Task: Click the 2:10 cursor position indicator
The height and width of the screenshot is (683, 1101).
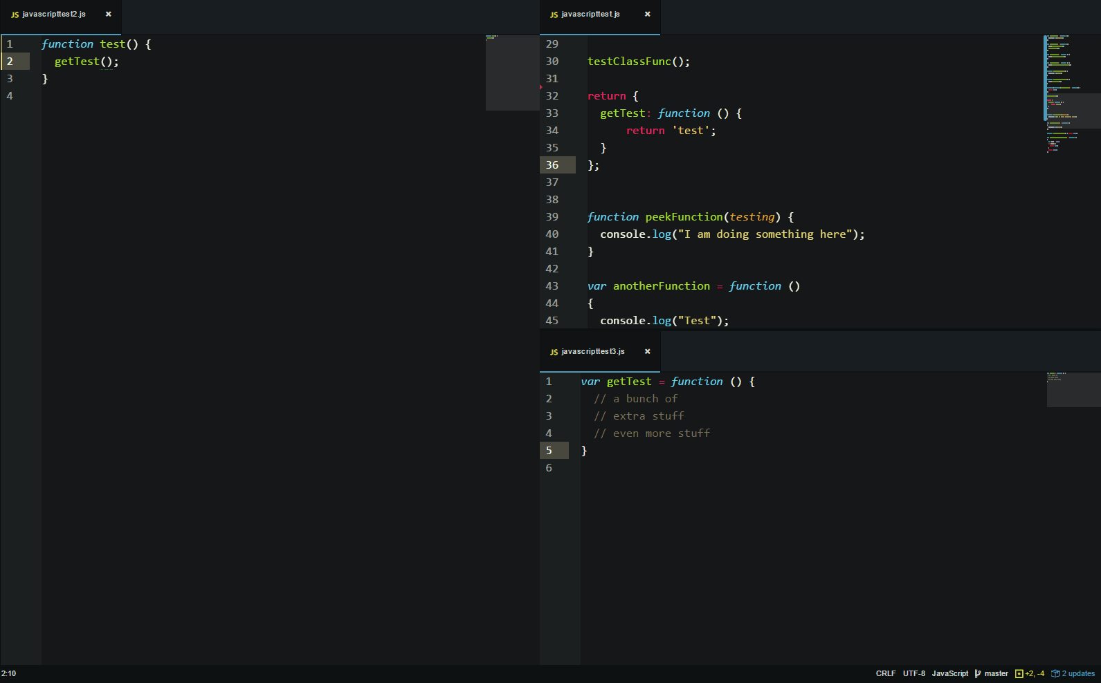Action: pyautogui.click(x=9, y=673)
